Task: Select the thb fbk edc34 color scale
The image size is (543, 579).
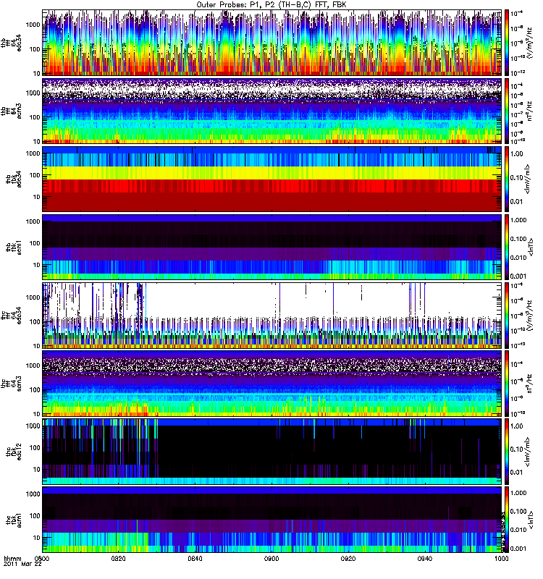Action: pyautogui.click(x=508, y=179)
